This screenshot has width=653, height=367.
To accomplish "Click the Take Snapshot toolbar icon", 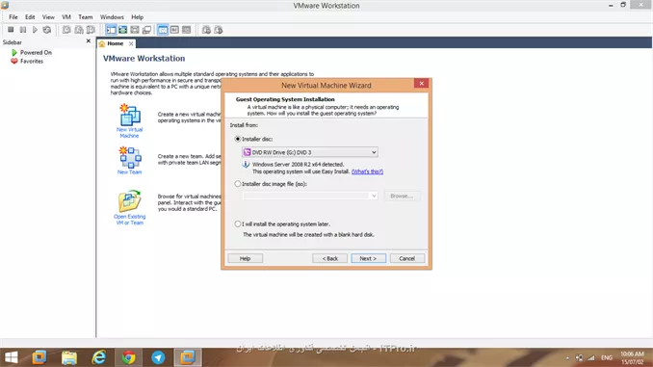I will coord(66,30).
